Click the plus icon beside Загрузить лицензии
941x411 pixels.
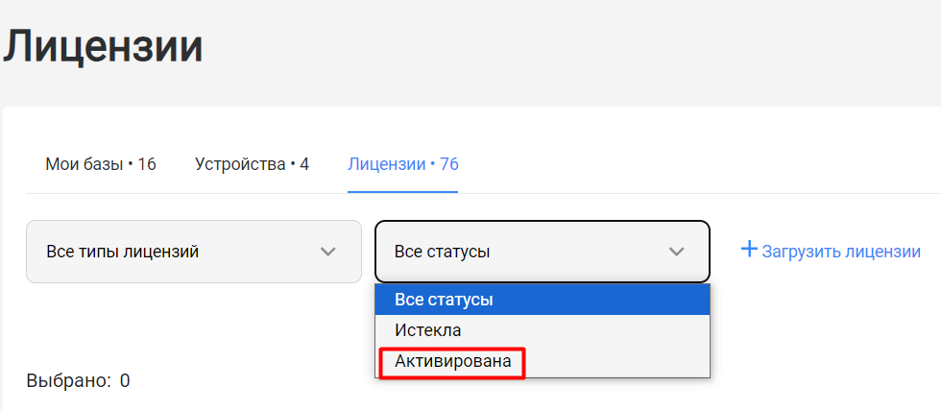[x=750, y=249]
